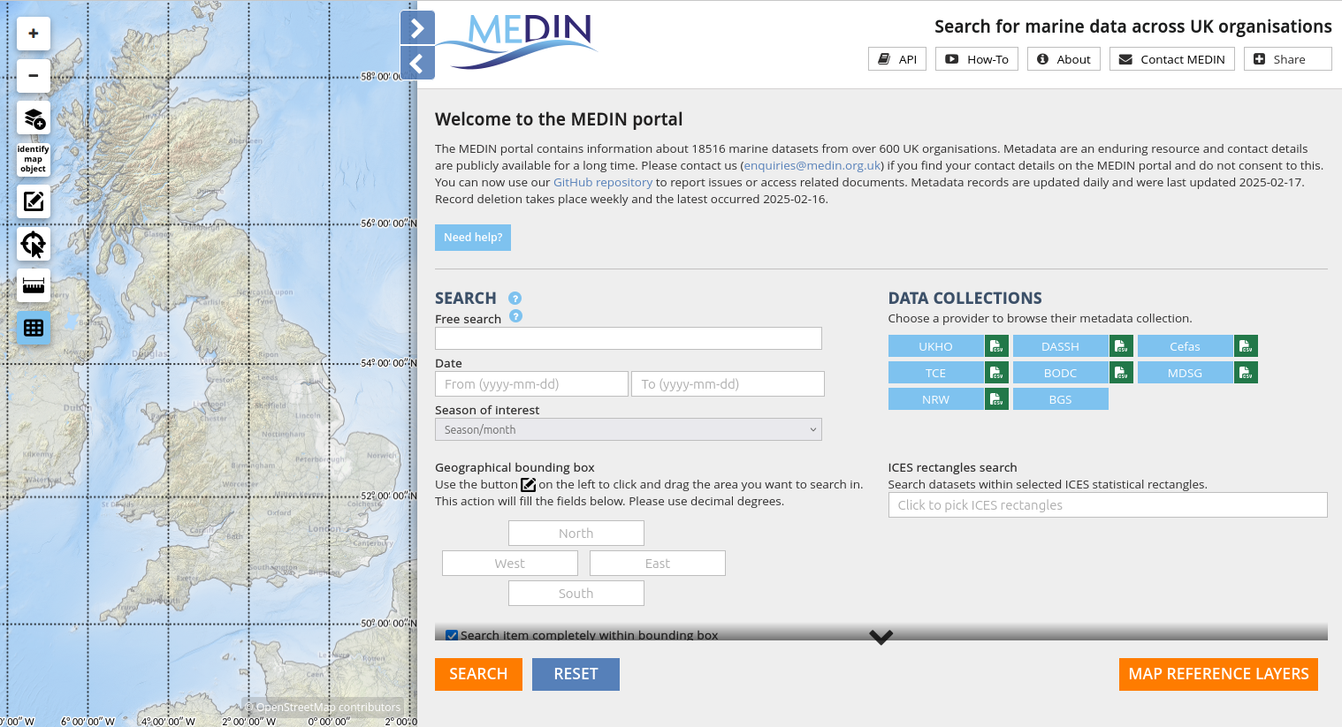Select the draw bounding box tool on map
This screenshot has height=727, width=1342.
[34, 201]
